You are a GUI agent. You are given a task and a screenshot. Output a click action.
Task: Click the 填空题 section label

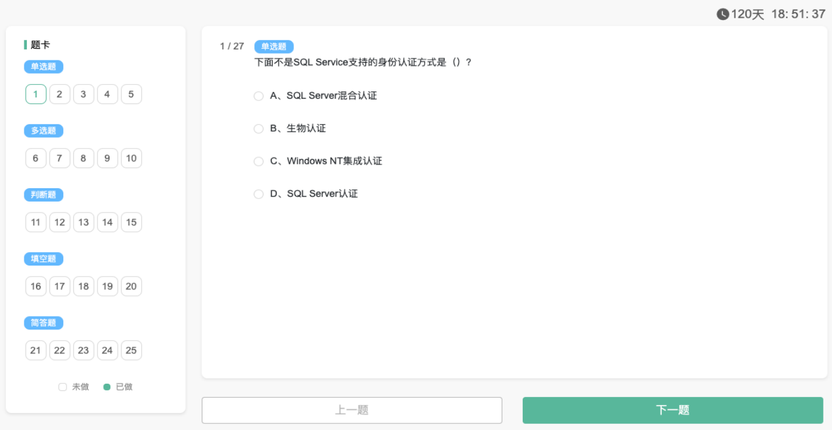(x=44, y=259)
